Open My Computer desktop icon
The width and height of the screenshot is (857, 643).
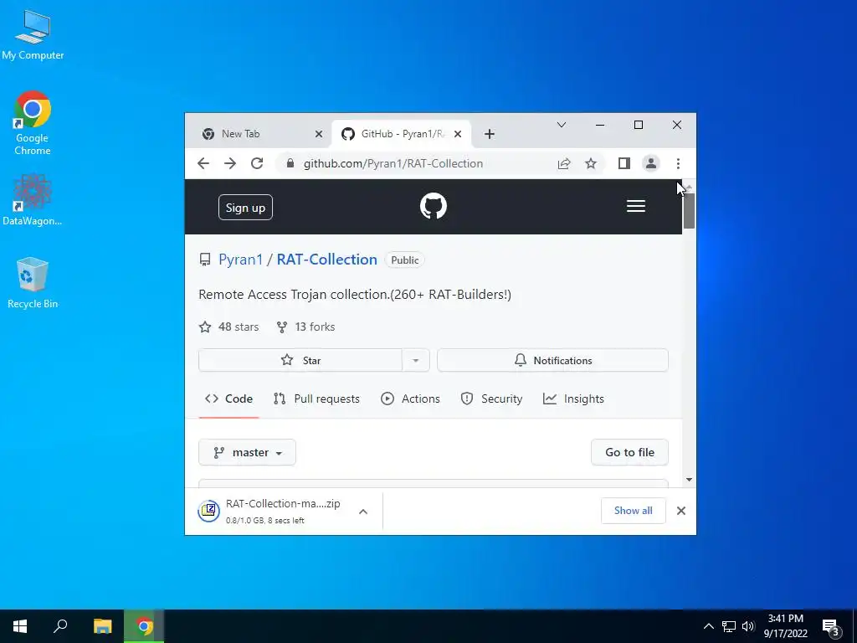33,34
